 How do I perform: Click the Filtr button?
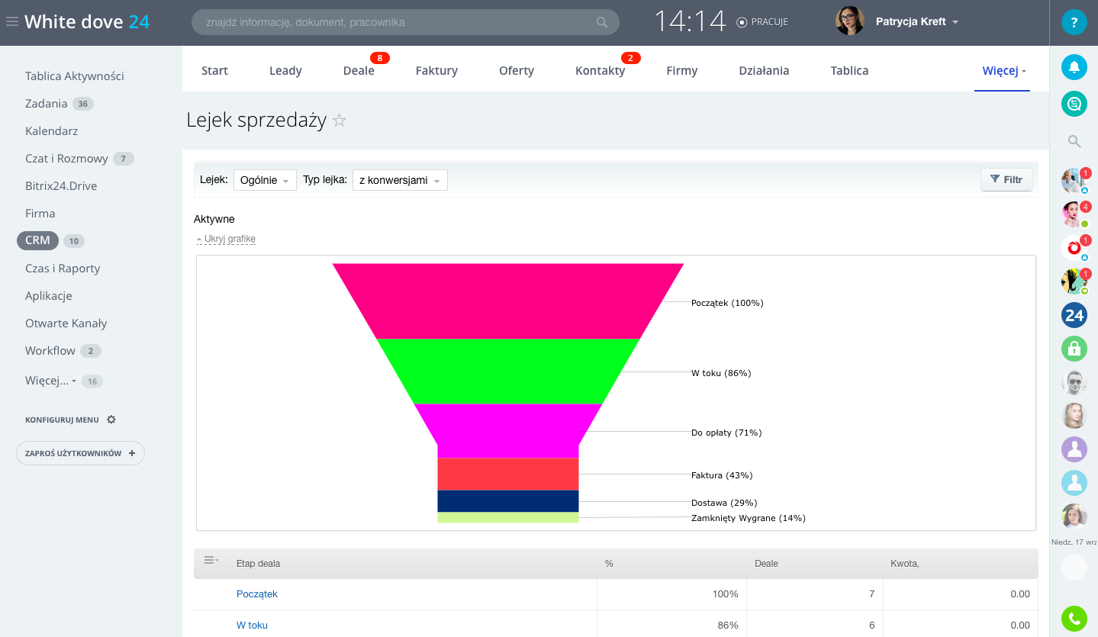click(x=1006, y=180)
